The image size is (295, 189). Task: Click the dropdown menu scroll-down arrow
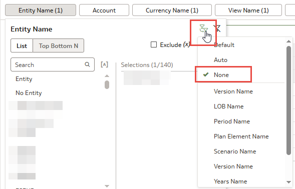[x=288, y=182]
